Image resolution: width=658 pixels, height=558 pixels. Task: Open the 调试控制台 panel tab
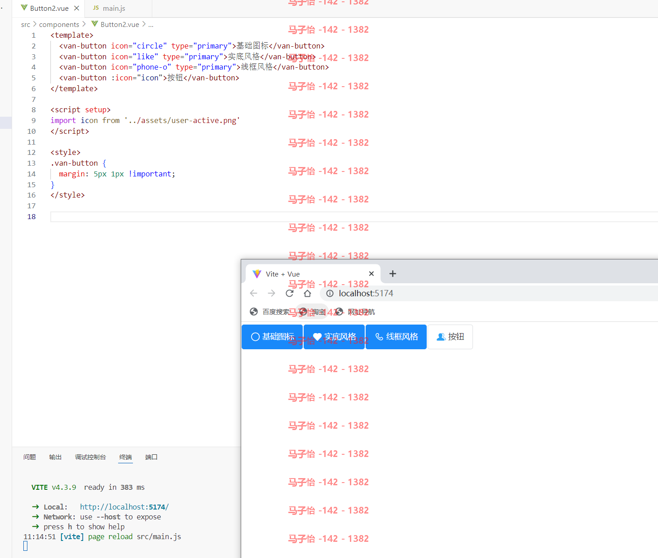90,457
